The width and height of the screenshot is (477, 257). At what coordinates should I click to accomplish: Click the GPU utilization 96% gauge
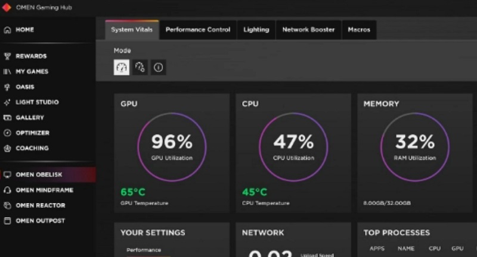[x=172, y=147]
